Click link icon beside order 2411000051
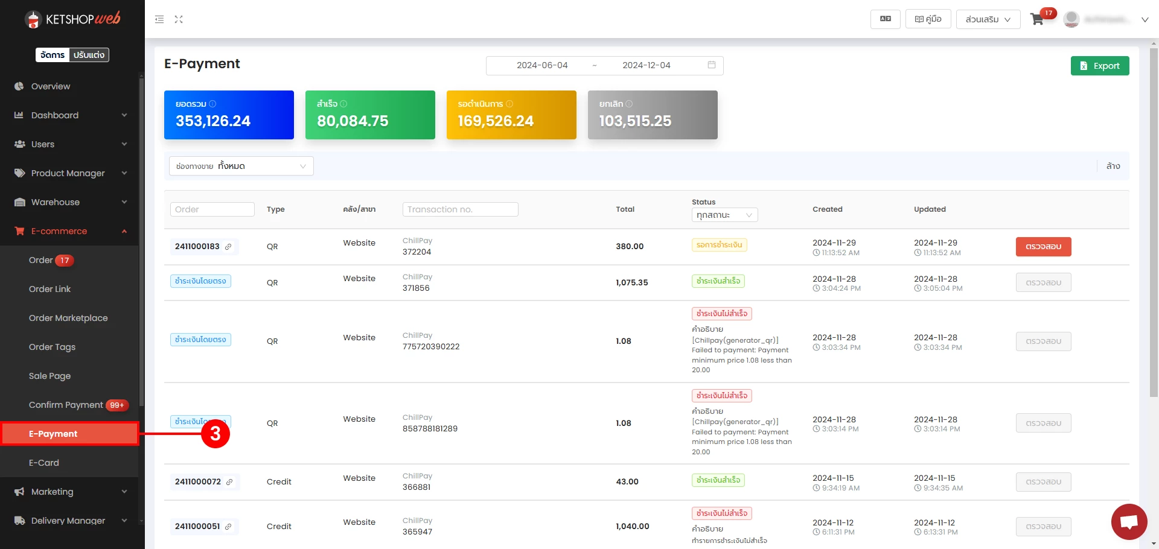The width and height of the screenshot is (1159, 549). tap(228, 527)
